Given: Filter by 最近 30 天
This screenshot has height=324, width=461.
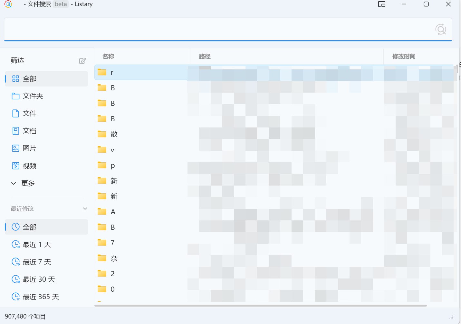Looking at the screenshot, I should click(x=38, y=279).
